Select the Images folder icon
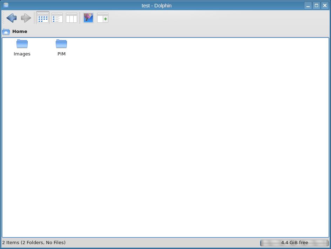 [x=22, y=44]
